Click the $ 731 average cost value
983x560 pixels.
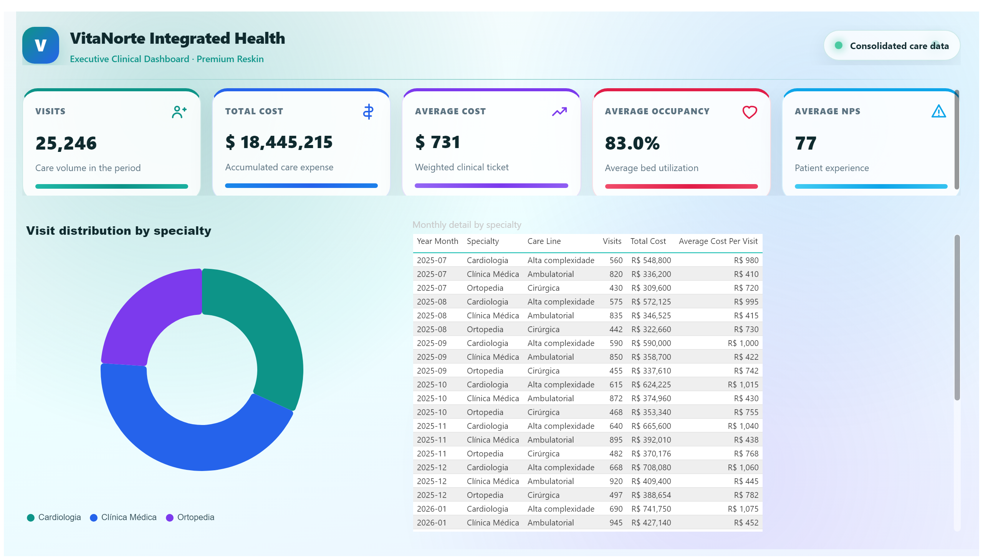[x=437, y=142]
